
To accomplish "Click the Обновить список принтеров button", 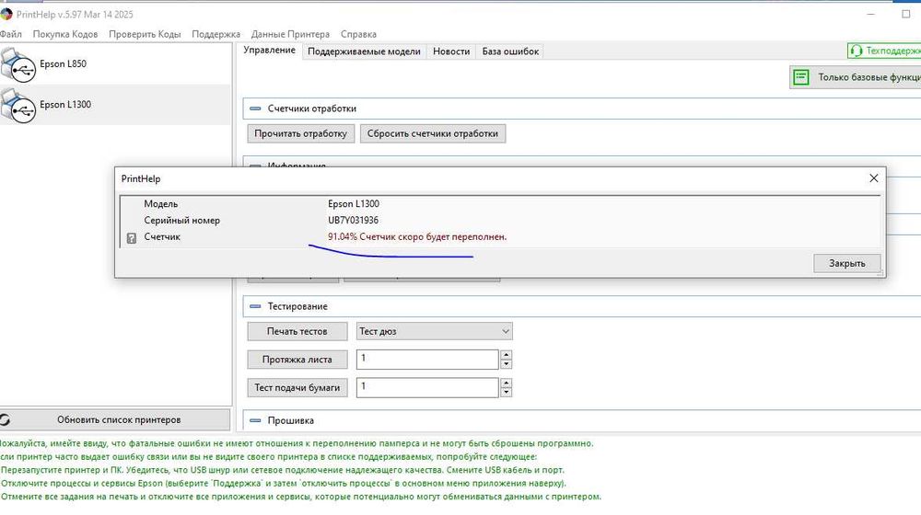I will coord(115,420).
